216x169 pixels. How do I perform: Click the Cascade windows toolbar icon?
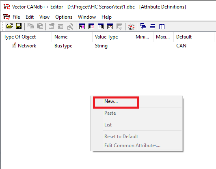pos(143,26)
